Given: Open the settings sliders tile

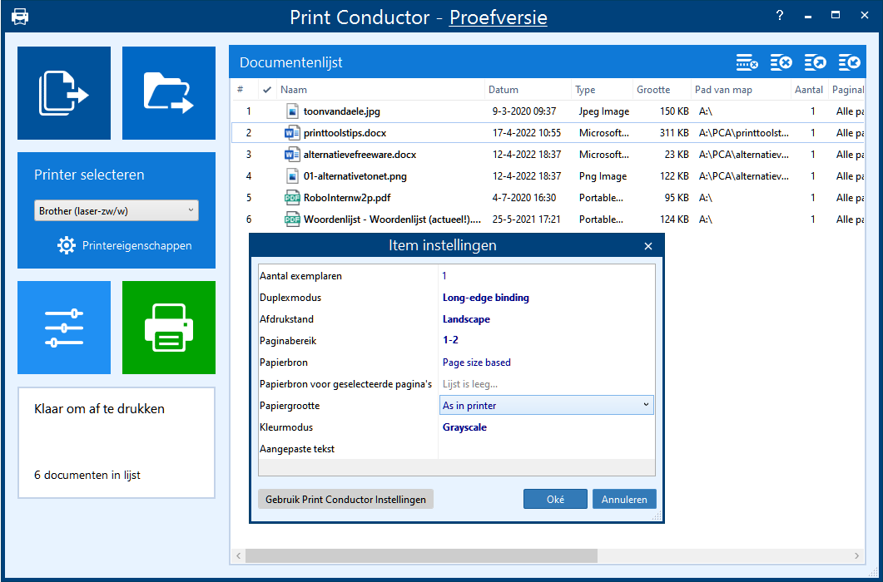Looking at the screenshot, I should click(64, 328).
